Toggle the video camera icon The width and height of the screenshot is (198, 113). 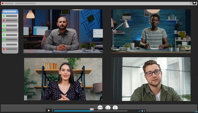(108, 107)
